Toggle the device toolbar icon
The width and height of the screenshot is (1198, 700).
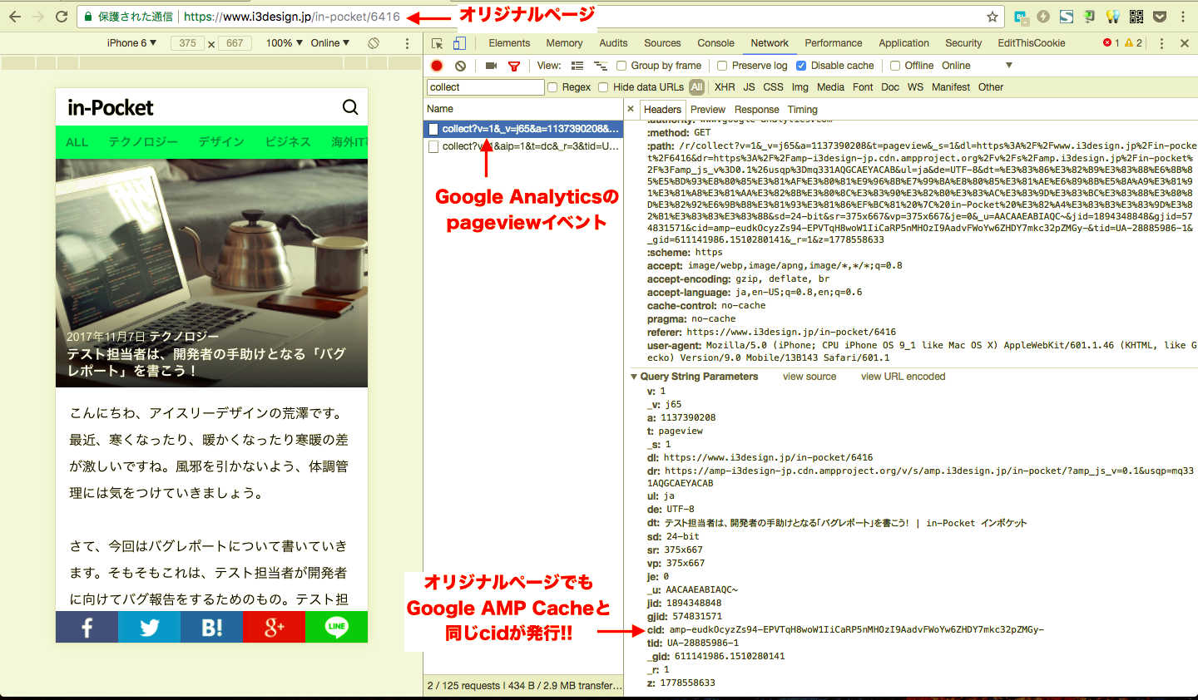(x=459, y=43)
